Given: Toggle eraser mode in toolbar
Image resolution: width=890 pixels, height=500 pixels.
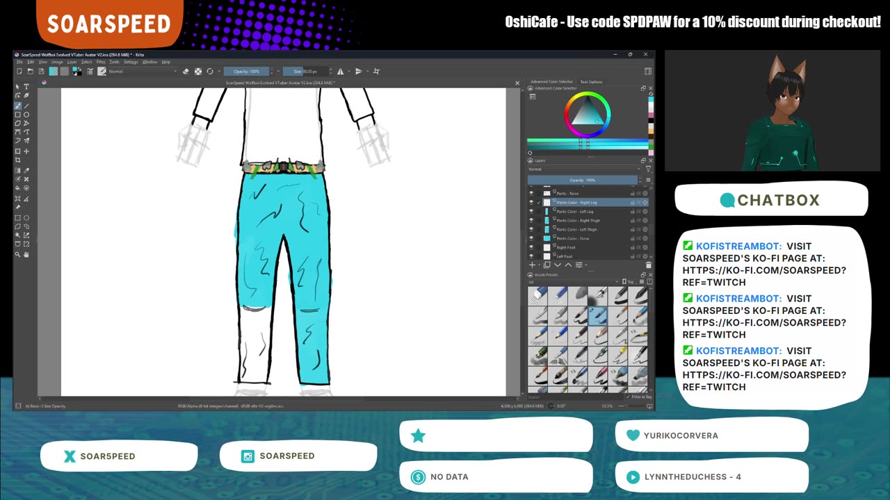Looking at the screenshot, I should (186, 72).
